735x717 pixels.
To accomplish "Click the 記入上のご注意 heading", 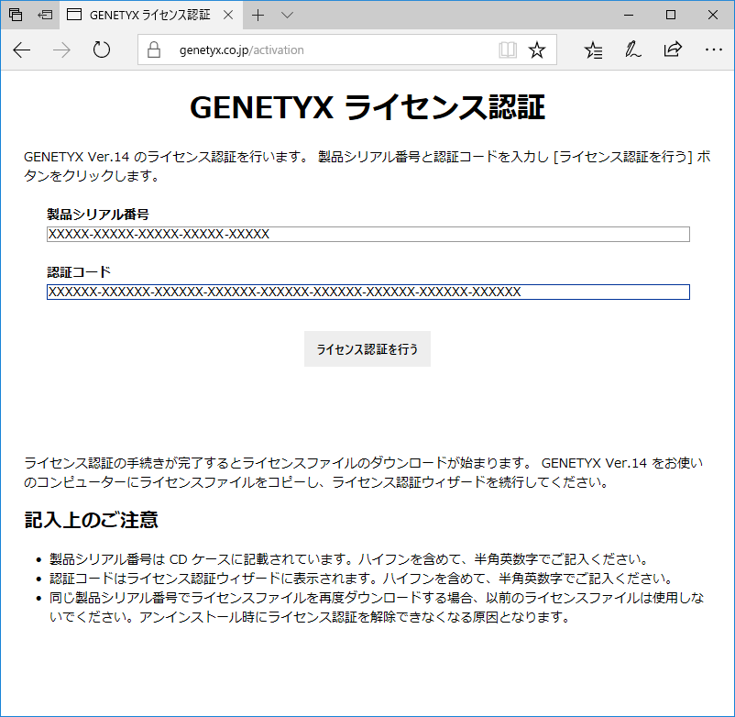I will (91, 520).
